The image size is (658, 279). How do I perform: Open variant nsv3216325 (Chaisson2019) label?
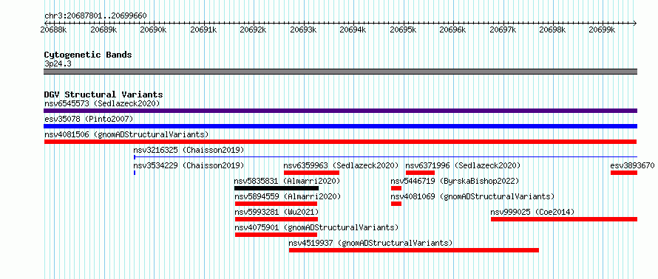(189, 150)
